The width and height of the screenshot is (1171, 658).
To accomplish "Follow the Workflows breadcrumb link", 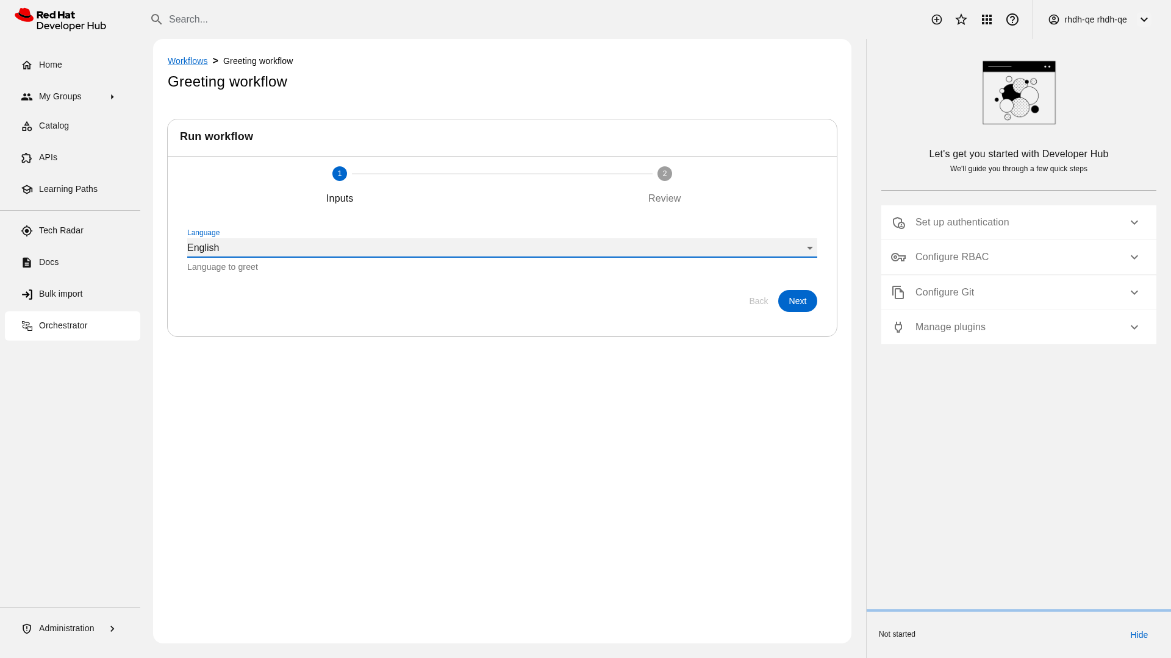I will 187,61.
